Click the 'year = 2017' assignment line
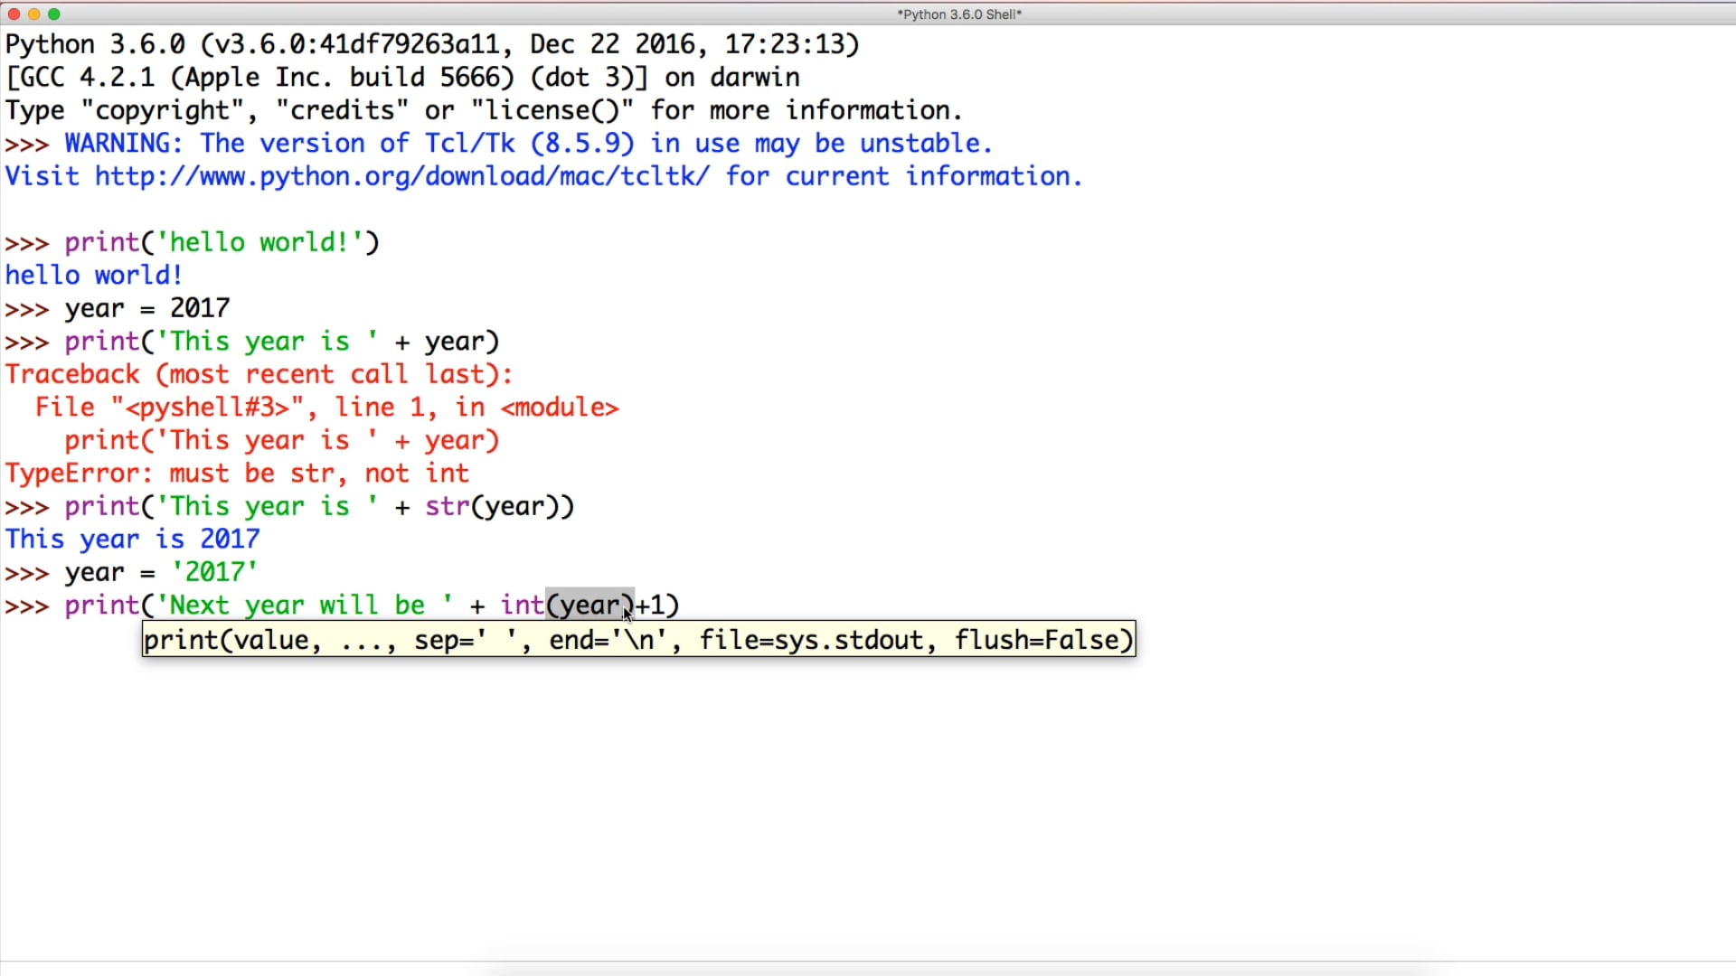Viewport: 1736px width, 976px height. (x=146, y=308)
